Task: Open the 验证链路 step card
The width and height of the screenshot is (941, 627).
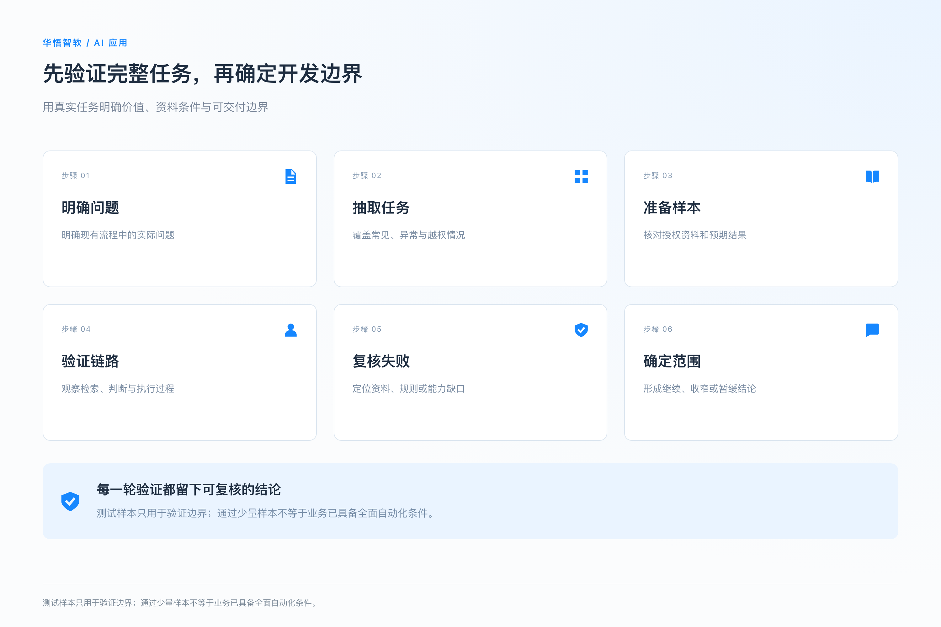Action: [x=180, y=372]
